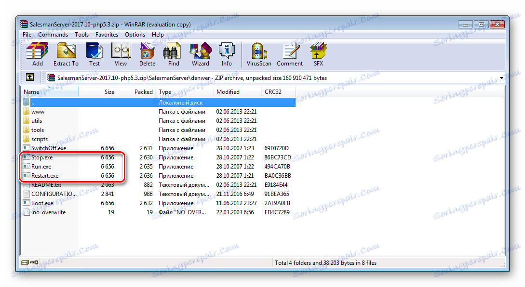525x287 pixels.
Task: Click the WinRAR title bar icon
Action: [24, 25]
